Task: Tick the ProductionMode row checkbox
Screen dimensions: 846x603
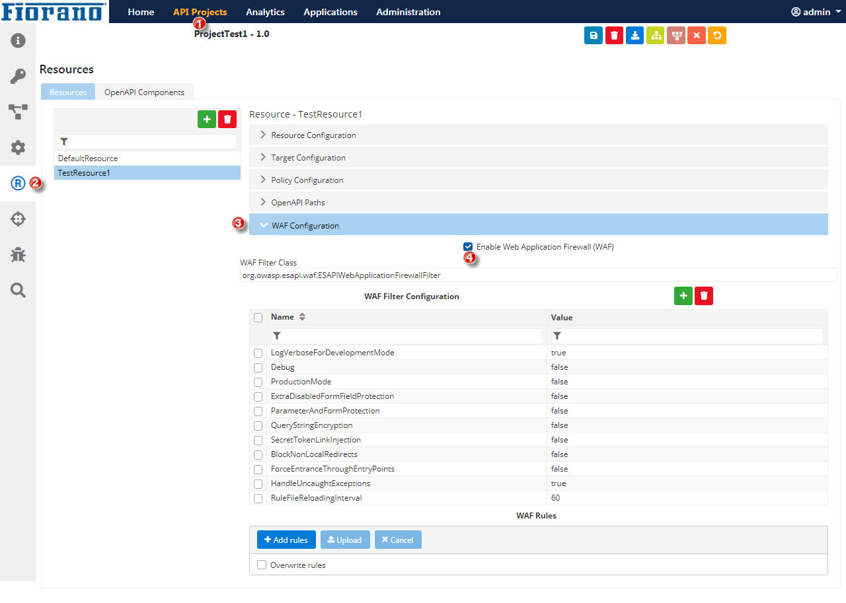Action: coord(258,382)
